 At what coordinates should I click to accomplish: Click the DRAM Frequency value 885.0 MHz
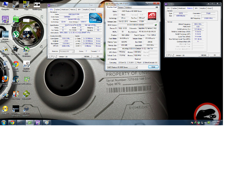[x=198, y=24]
